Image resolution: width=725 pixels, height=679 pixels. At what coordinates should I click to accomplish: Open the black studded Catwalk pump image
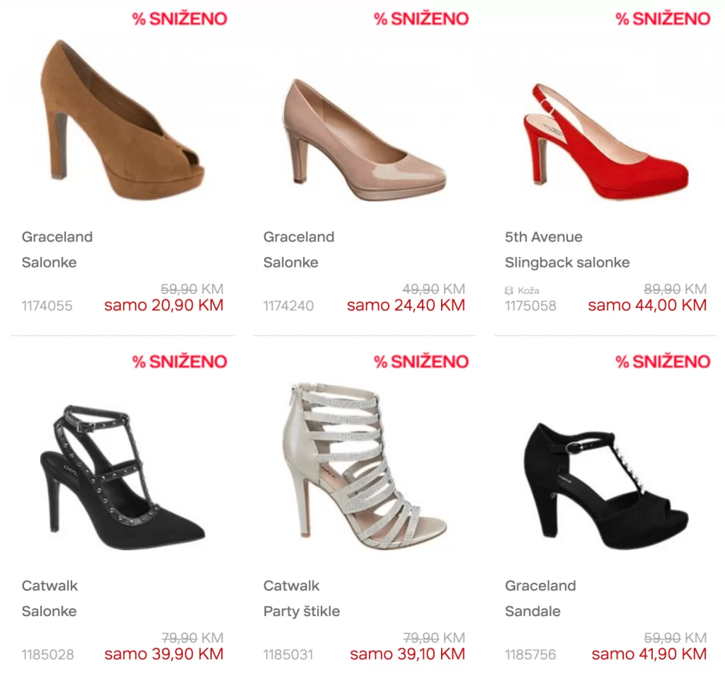[x=122, y=477]
